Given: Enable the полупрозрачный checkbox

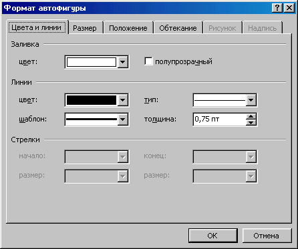Looking at the screenshot, I should coord(148,61).
